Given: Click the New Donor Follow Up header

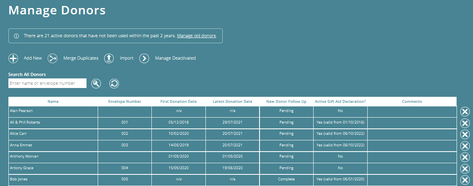Looking at the screenshot, I should coord(286,102).
